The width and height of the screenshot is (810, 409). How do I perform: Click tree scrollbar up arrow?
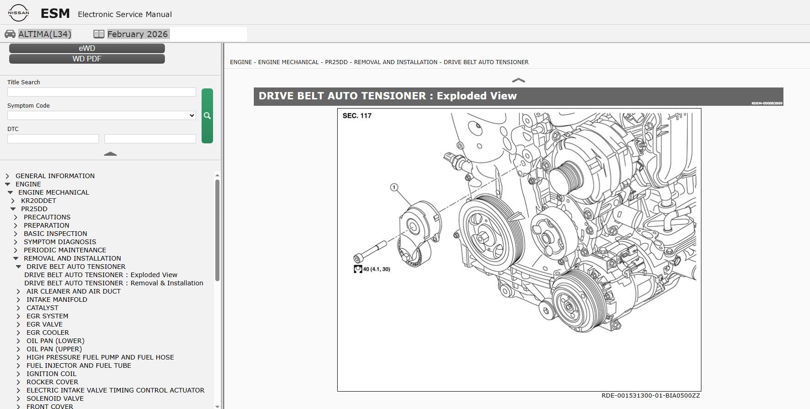click(217, 175)
